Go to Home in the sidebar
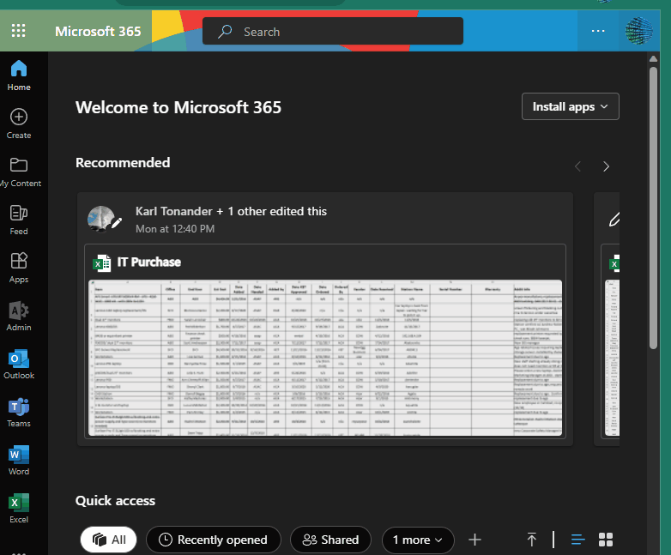 click(x=19, y=76)
